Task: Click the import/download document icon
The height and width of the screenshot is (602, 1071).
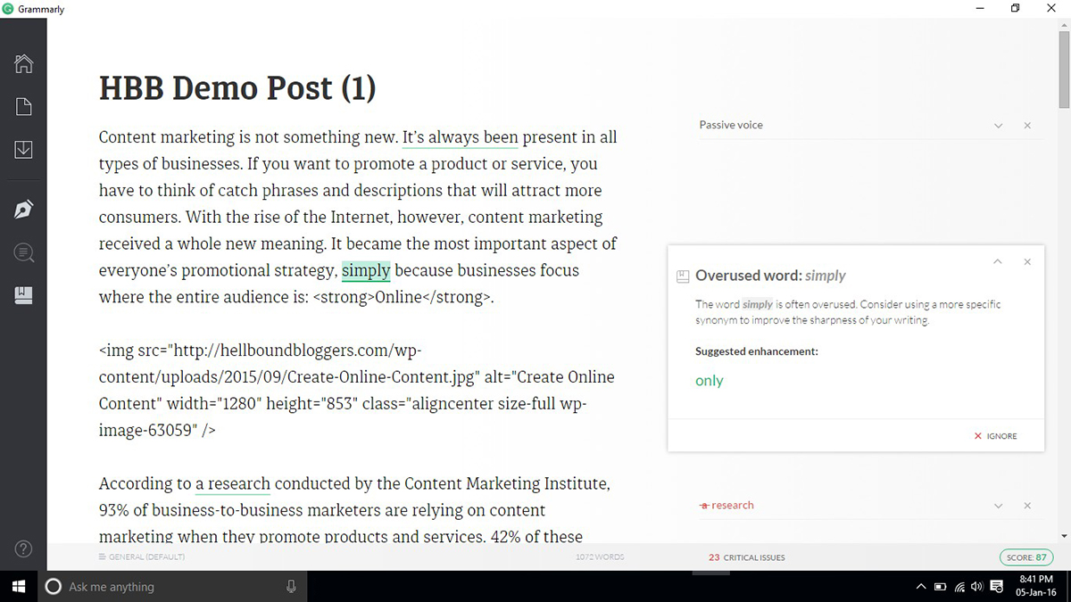Action: [x=23, y=150]
